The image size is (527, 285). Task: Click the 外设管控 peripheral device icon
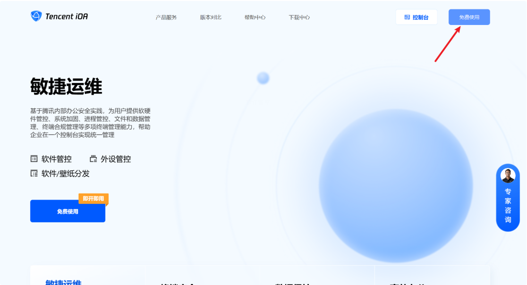click(93, 159)
